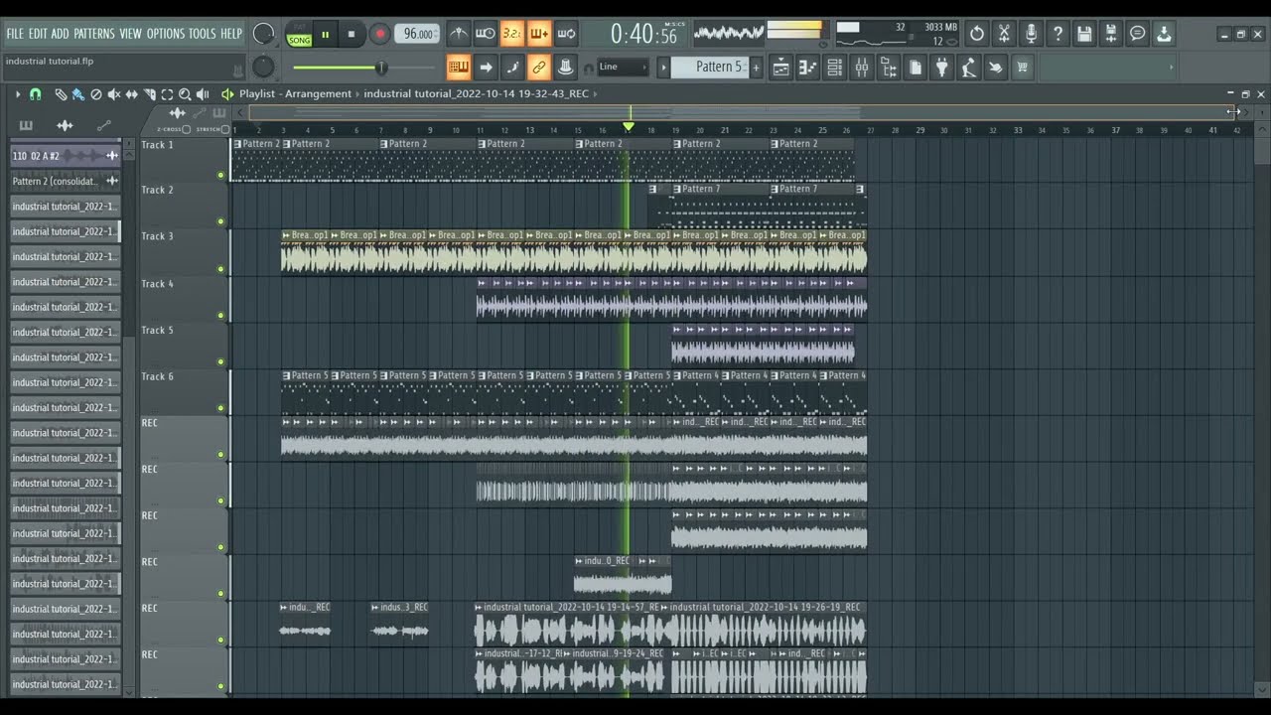Save the project with floppy icon
The height and width of the screenshot is (715, 1271).
1084,34
